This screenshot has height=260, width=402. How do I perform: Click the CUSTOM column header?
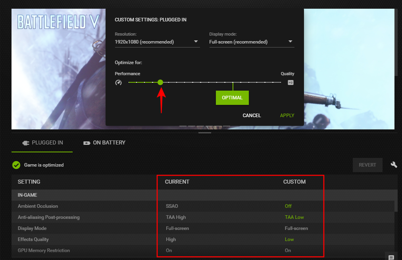coord(294,182)
